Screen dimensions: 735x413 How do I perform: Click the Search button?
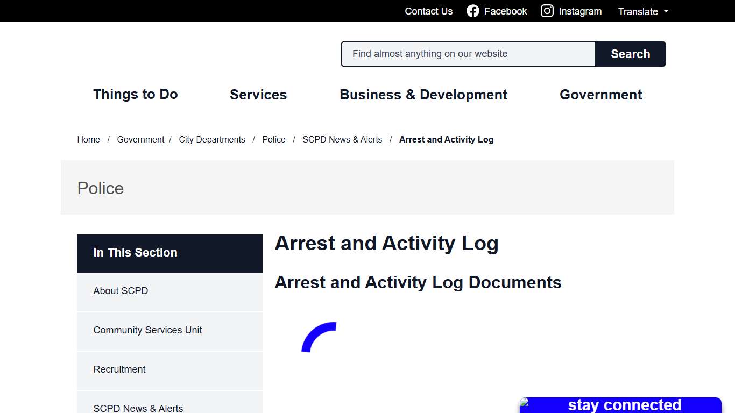pyautogui.click(x=630, y=54)
